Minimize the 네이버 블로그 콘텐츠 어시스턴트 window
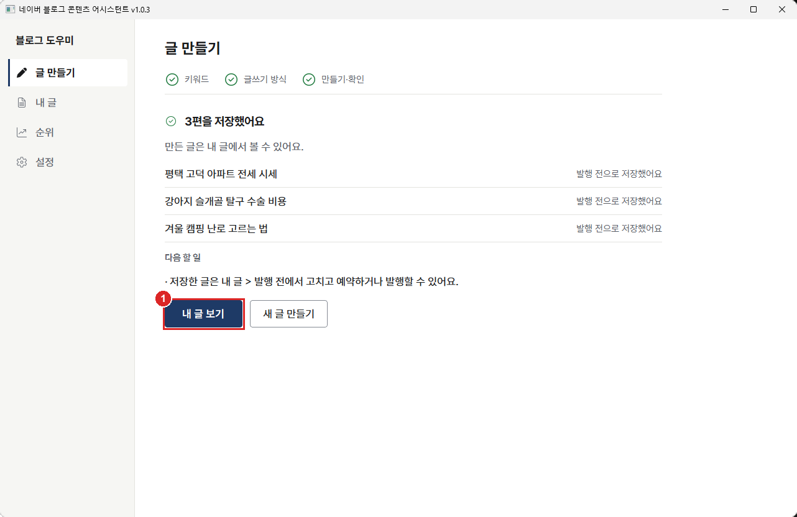Image resolution: width=797 pixels, height=517 pixels. 725,9
